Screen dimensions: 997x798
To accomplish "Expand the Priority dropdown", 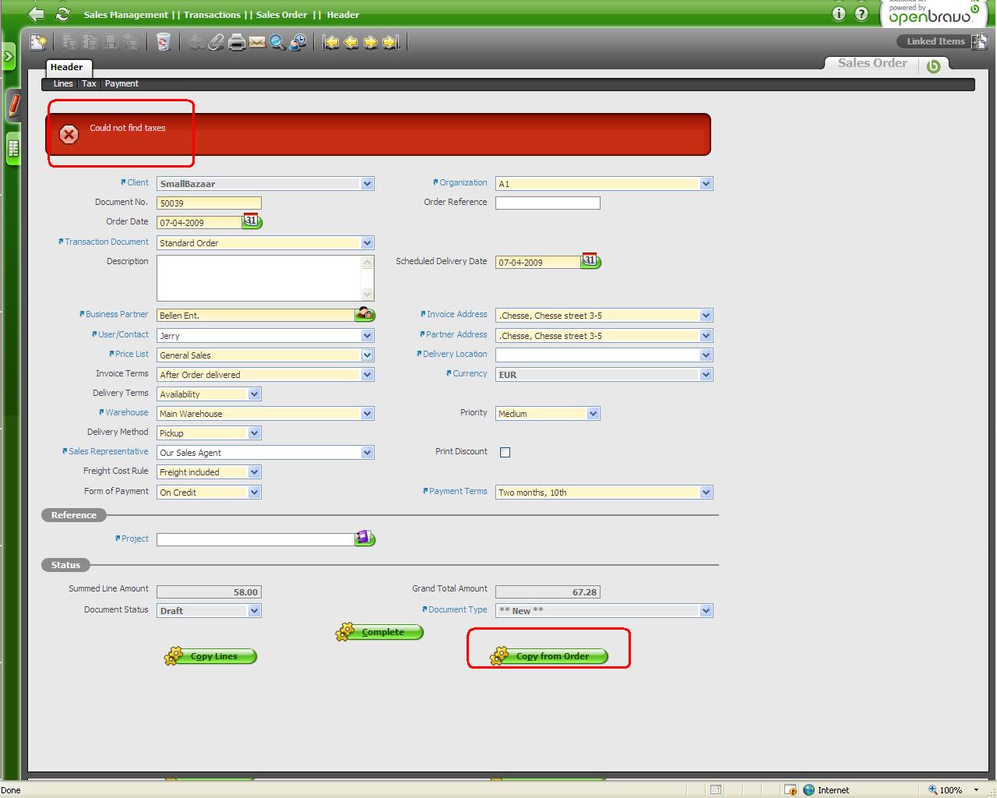I will click(593, 414).
